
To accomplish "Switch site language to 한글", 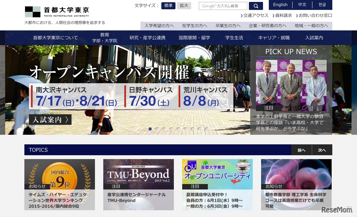I will coord(322,5).
